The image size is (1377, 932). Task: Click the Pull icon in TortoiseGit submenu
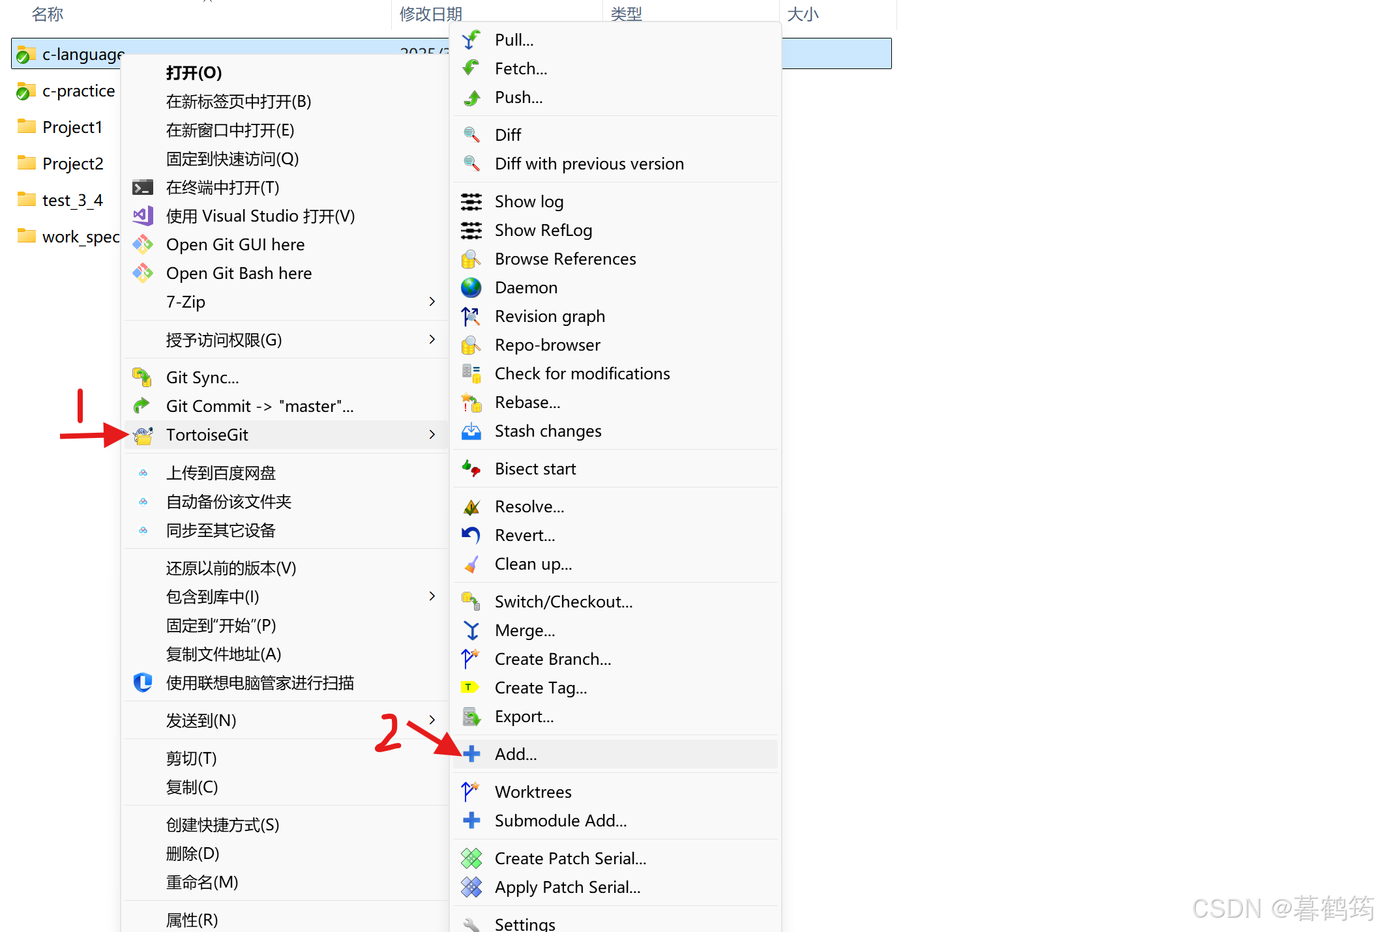471,40
